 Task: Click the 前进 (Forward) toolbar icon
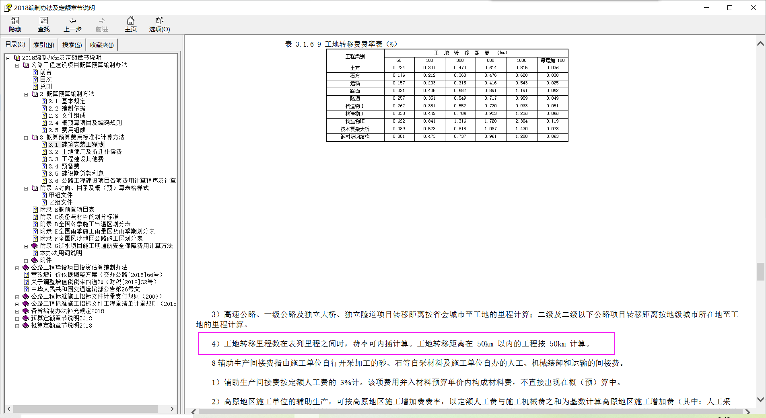[101, 24]
